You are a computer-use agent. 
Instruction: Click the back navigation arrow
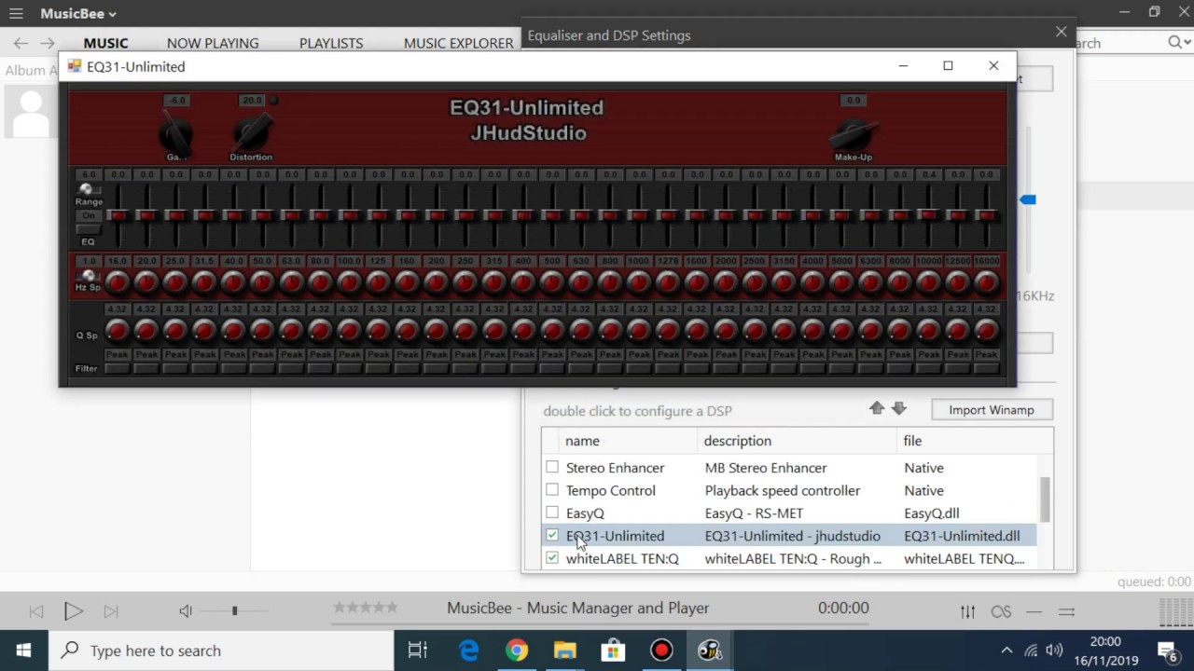(21, 43)
